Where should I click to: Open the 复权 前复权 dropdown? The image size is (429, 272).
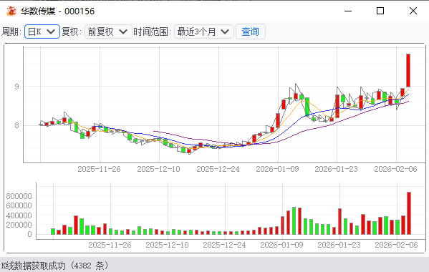(108, 31)
